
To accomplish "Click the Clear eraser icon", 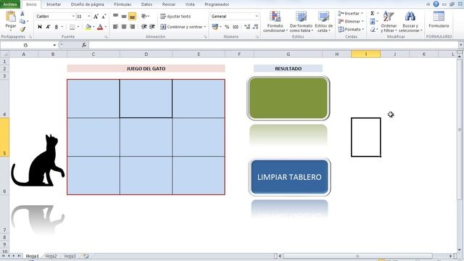I will click(x=373, y=30).
